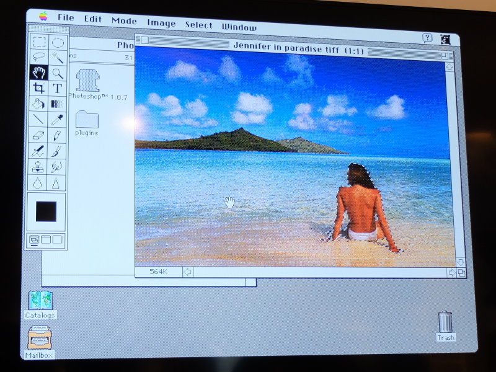
Task: Click the Help question mark button
Action: coord(427,37)
